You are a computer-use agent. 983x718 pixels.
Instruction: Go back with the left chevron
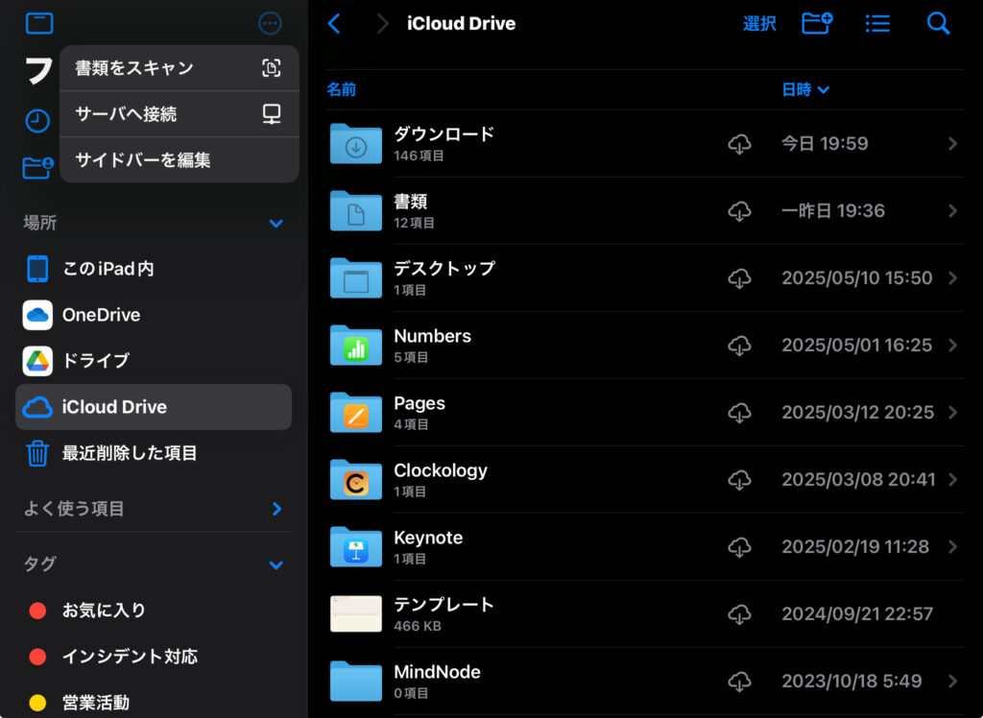point(334,24)
